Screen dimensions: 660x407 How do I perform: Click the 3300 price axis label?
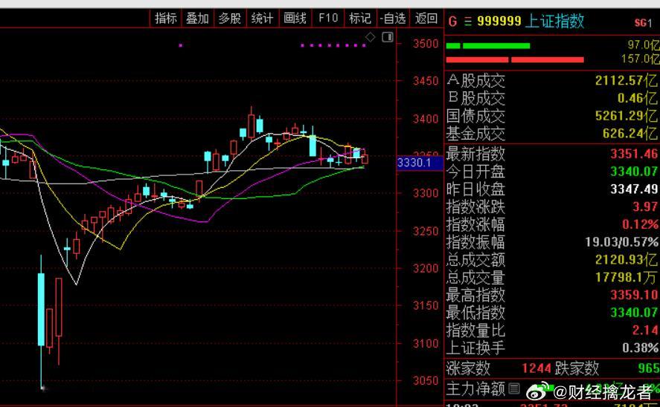pos(426,194)
